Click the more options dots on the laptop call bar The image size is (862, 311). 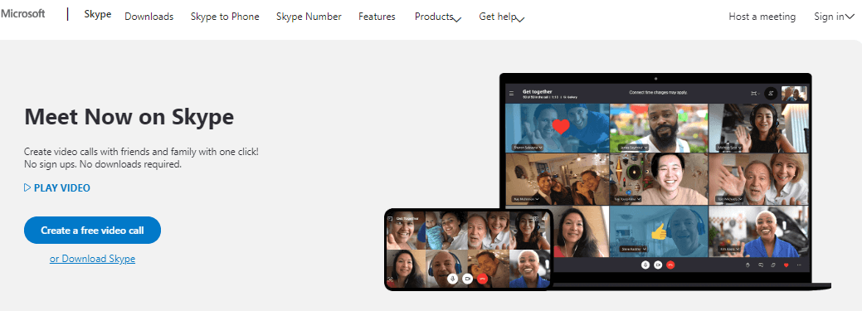click(x=799, y=265)
